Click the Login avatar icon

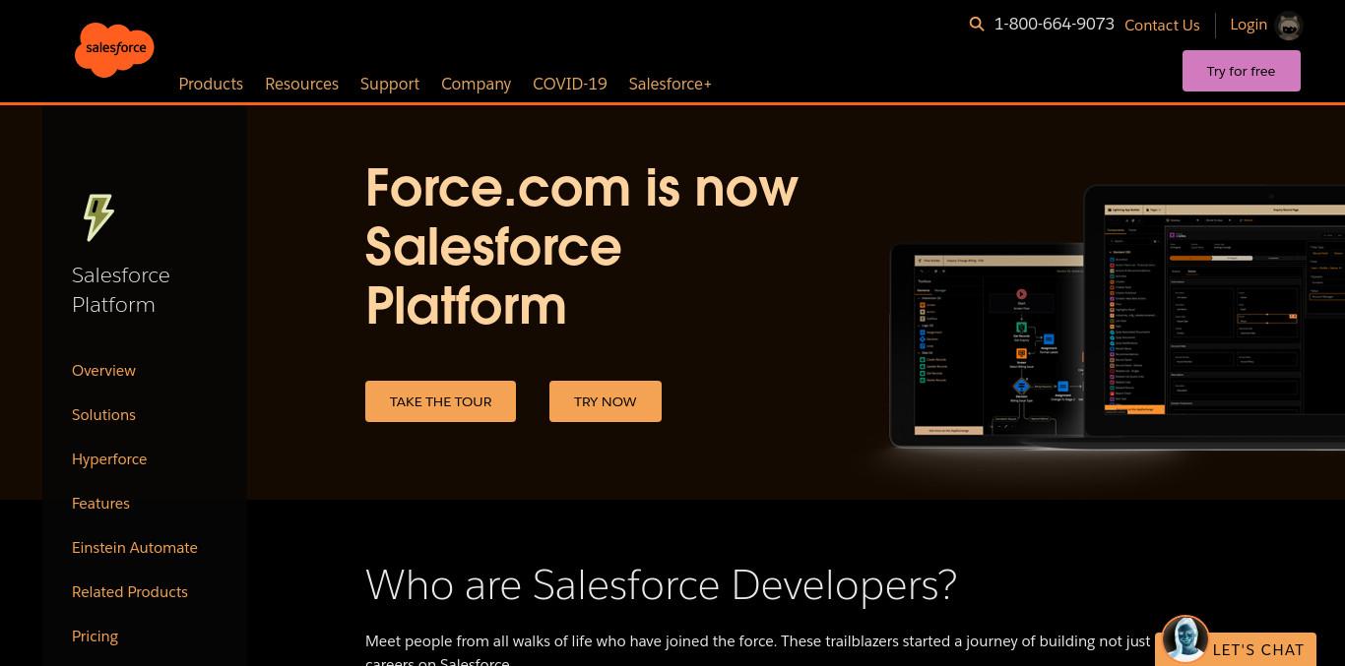1289,26
